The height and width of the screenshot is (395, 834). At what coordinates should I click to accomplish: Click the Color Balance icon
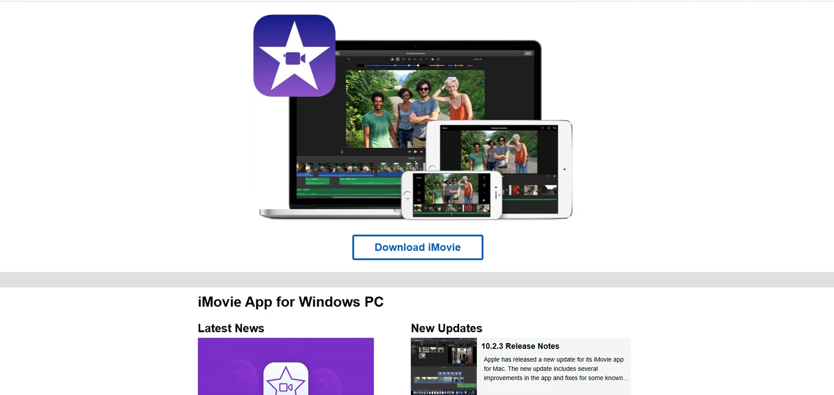(x=392, y=59)
